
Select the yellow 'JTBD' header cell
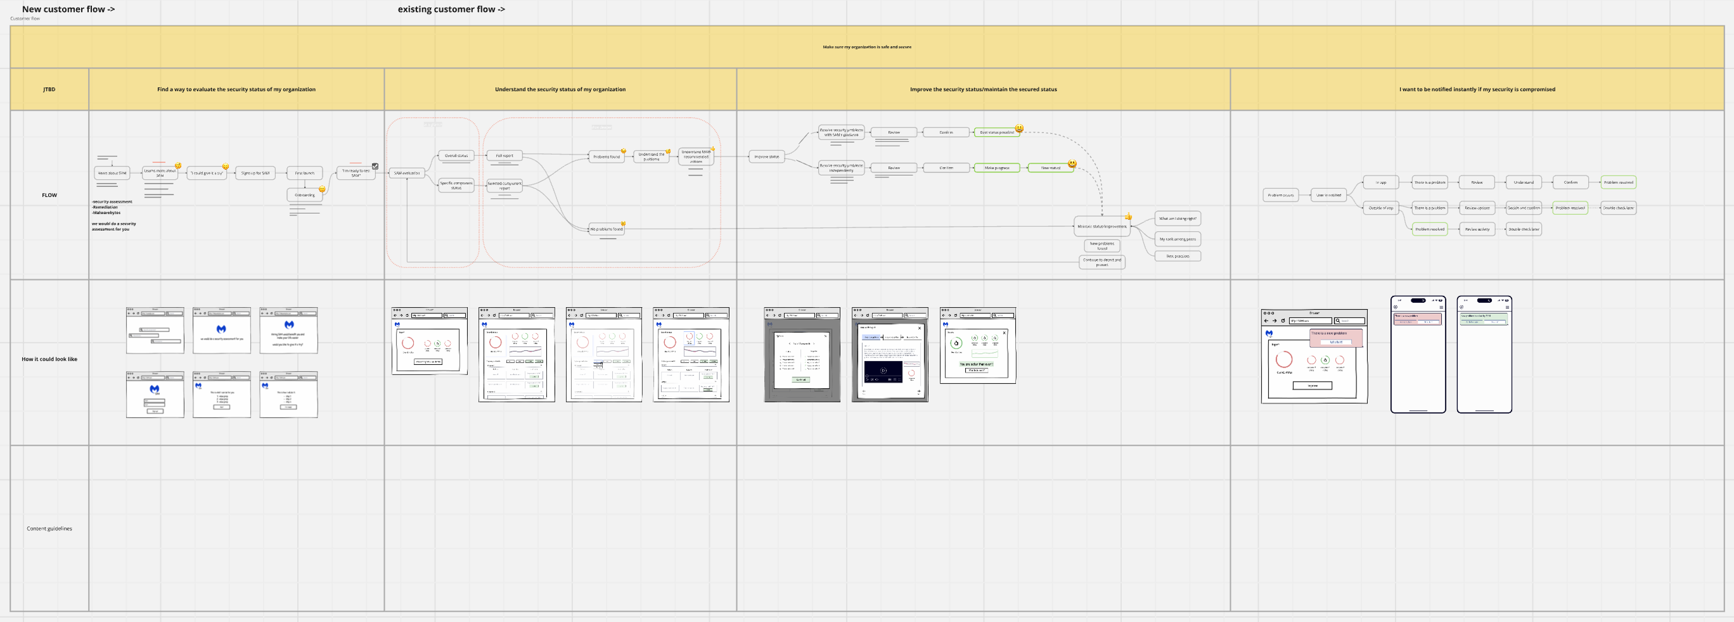(x=49, y=89)
